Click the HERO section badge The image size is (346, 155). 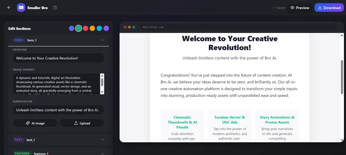pos(19,40)
